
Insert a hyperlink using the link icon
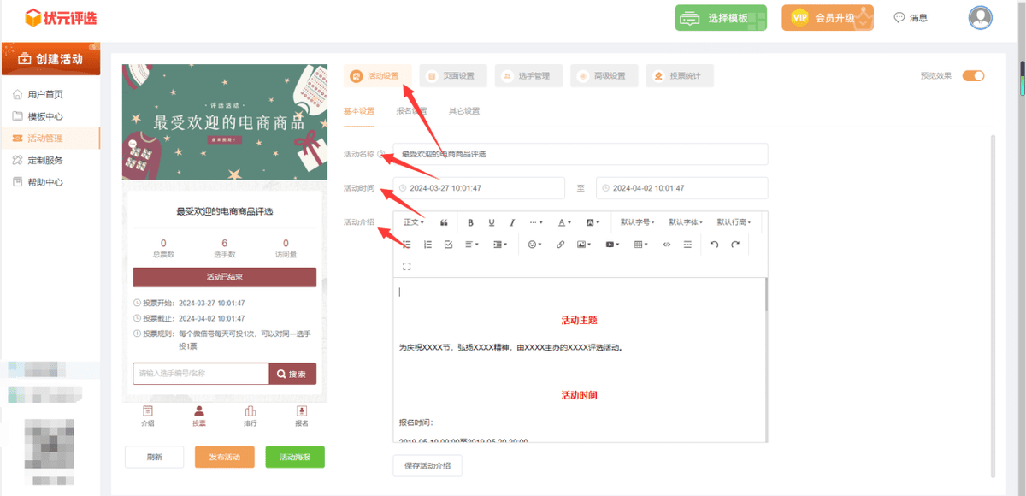[x=560, y=244]
